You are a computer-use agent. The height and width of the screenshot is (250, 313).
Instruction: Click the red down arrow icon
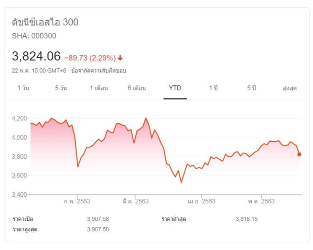120,58
